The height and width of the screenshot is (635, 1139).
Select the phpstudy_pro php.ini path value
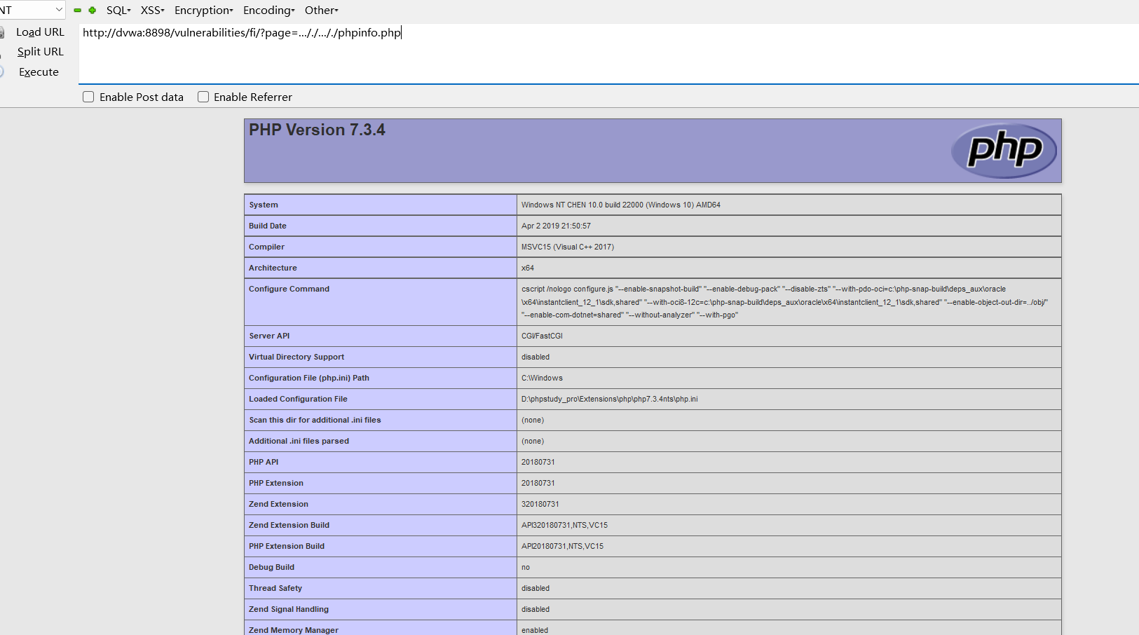coord(609,399)
